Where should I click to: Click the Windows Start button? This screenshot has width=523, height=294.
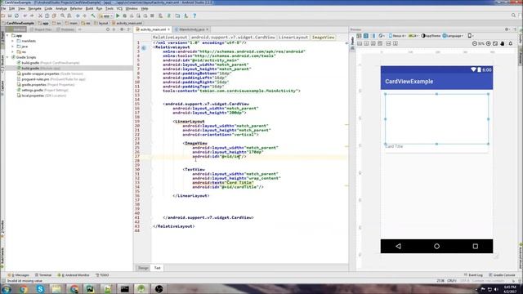click(x=6, y=289)
